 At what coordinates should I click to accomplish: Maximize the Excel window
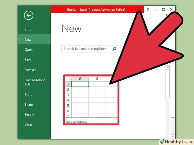pos(163,10)
